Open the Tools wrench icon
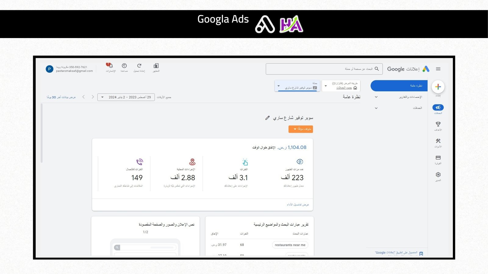 tap(438, 141)
